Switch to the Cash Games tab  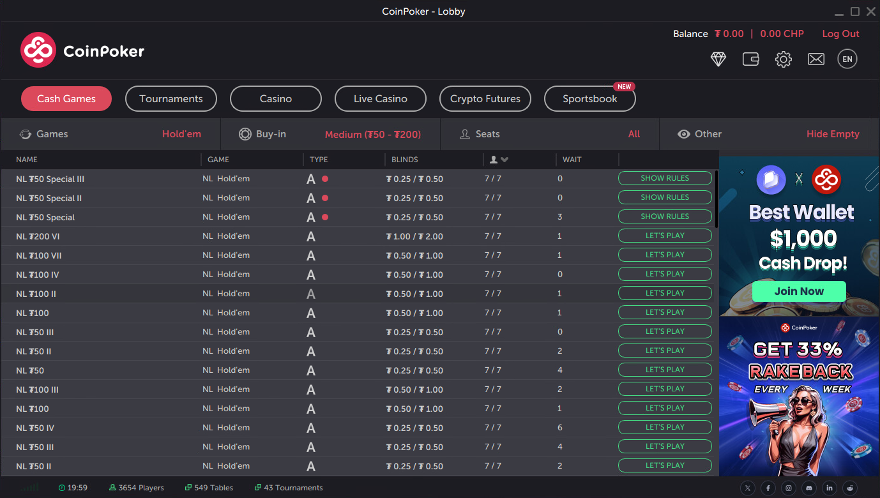click(x=66, y=98)
